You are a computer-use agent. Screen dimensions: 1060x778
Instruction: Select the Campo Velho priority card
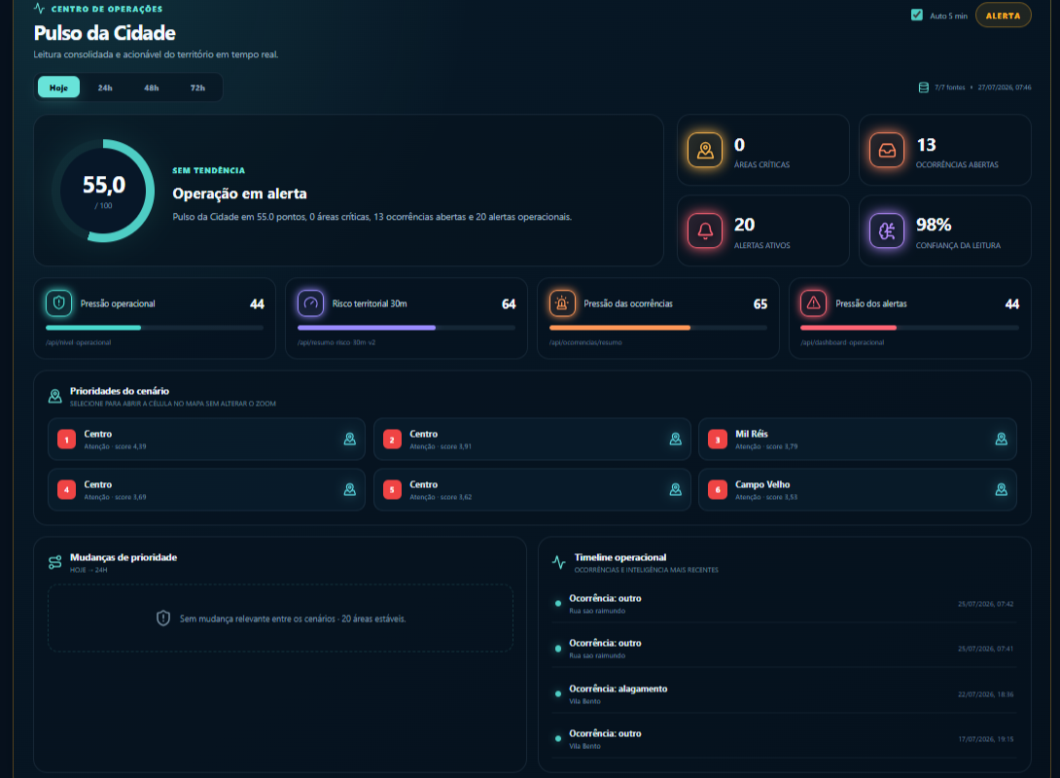(858, 489)
